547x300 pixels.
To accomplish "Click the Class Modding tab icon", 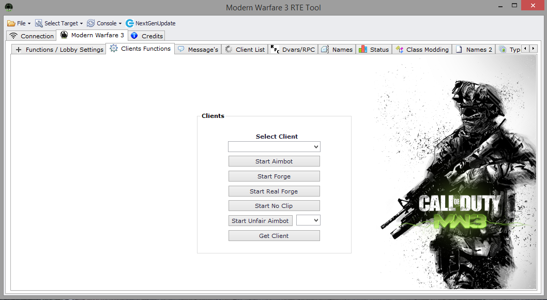I will pos(399,50).
